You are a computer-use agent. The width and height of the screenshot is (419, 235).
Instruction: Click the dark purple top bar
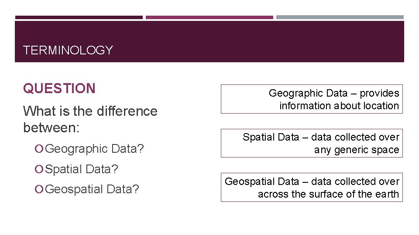[79, 17]
